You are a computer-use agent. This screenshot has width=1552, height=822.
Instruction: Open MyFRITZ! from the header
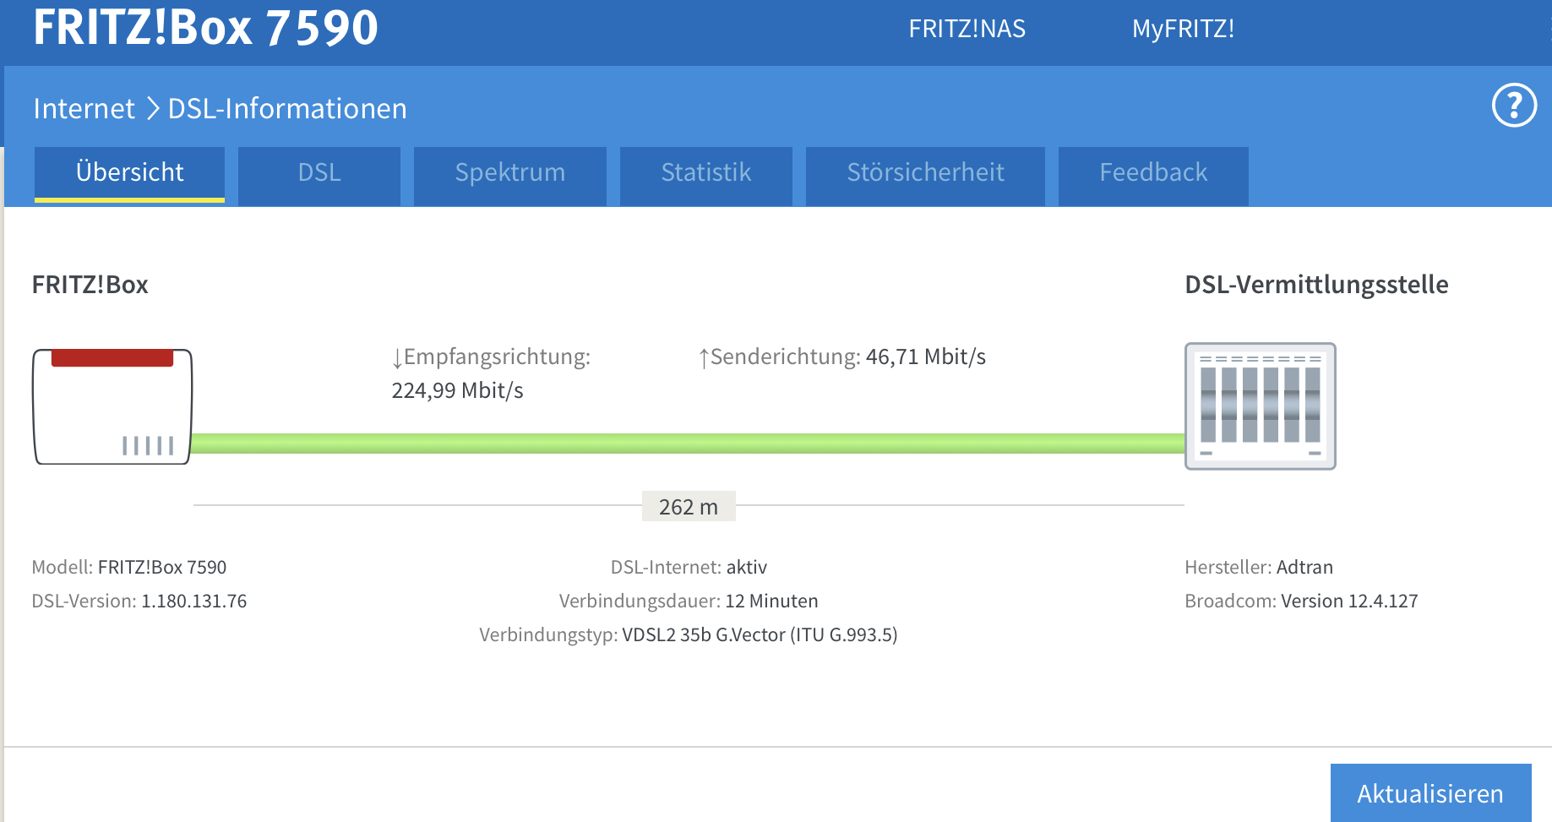(1183, 29)
